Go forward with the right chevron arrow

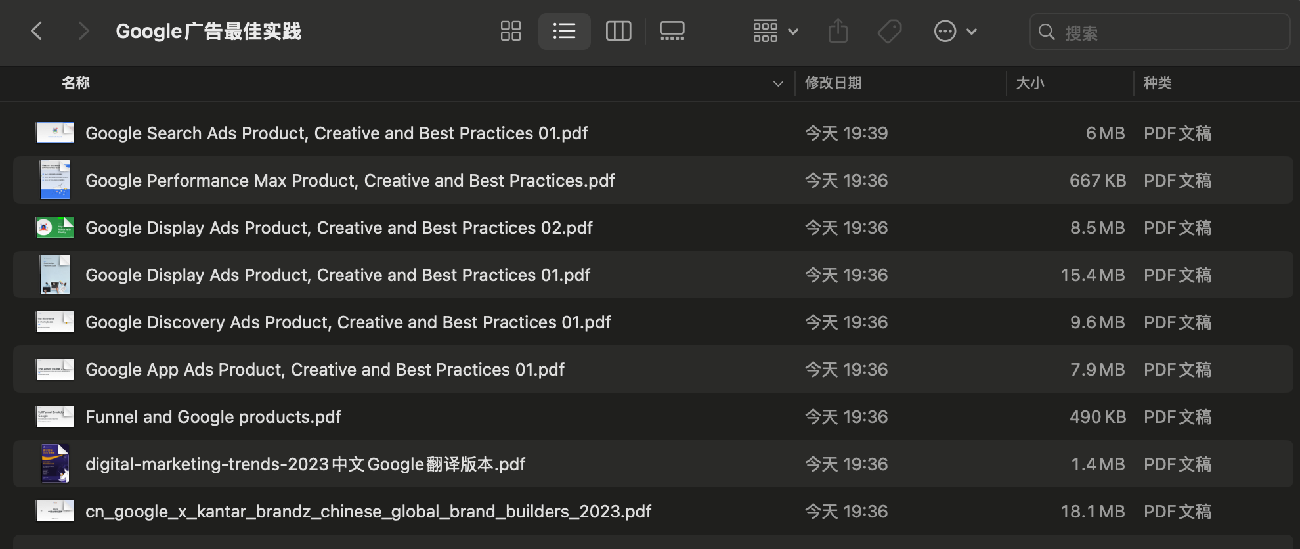pos(83,31)
